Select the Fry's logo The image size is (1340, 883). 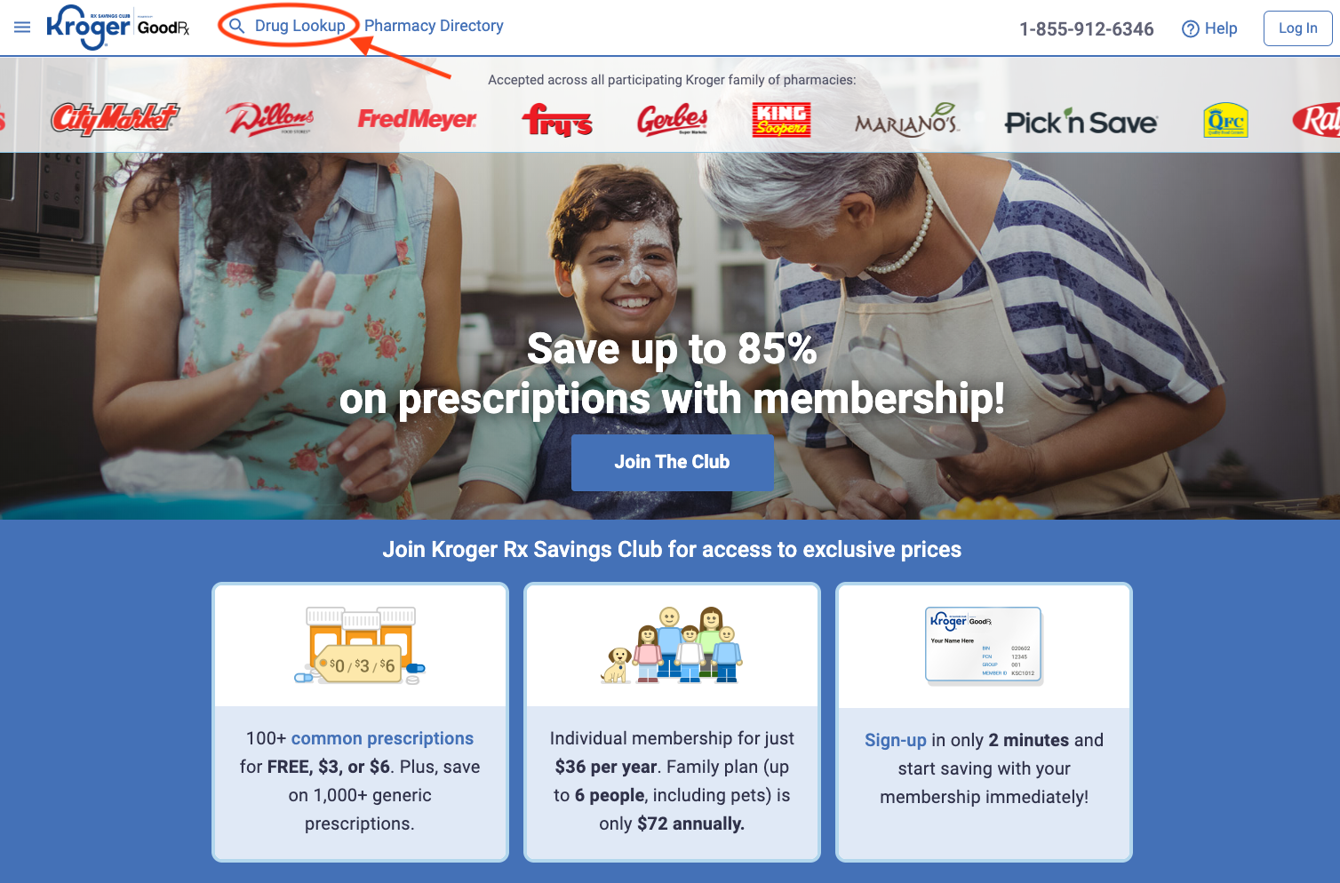point(557,120)
